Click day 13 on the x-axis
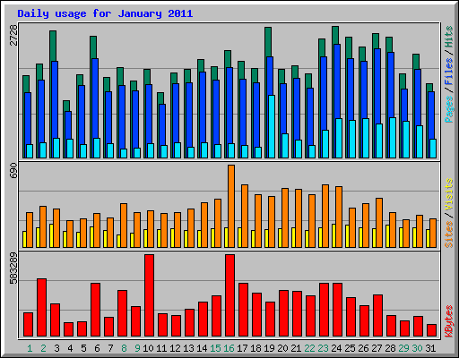The width and height of the screenshot is (459, 358). [188, 348]
